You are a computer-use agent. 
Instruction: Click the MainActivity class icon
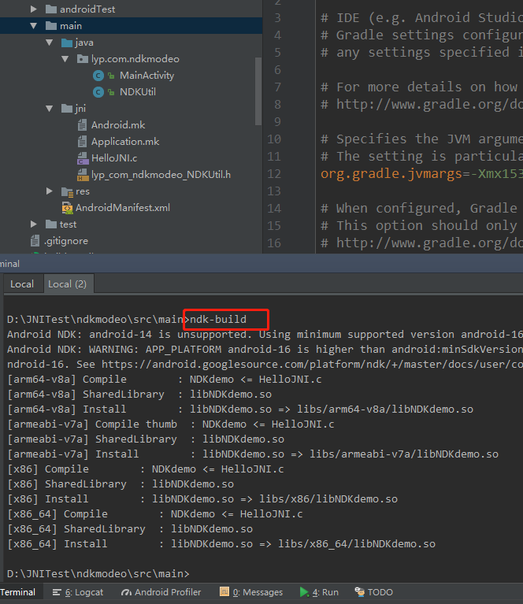[98, 76]
